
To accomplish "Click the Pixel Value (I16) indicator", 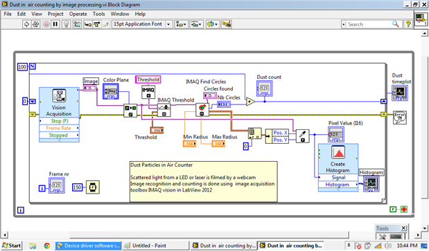I will [x=336, y=135].
